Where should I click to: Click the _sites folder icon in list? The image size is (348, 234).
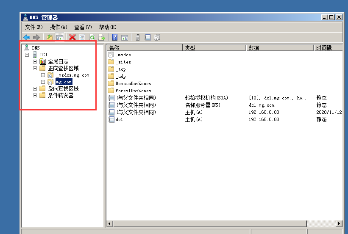pos(111,62)
